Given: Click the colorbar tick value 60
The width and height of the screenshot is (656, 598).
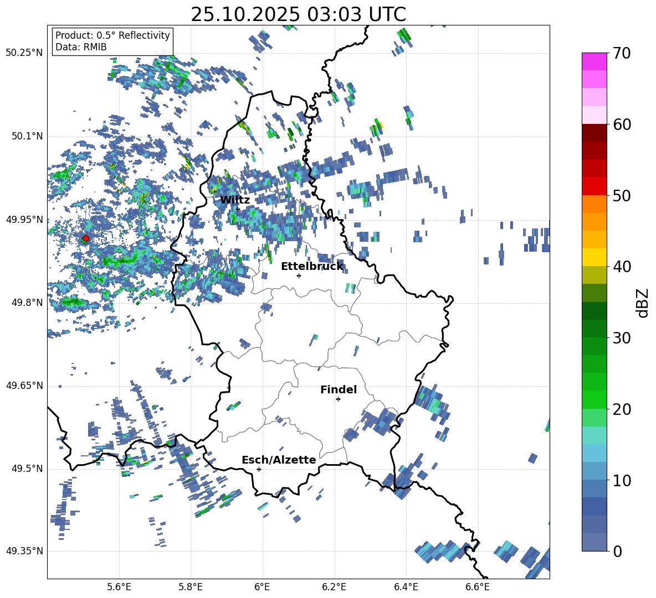Looking at the screenshot, I should click(x=622, y=124).
